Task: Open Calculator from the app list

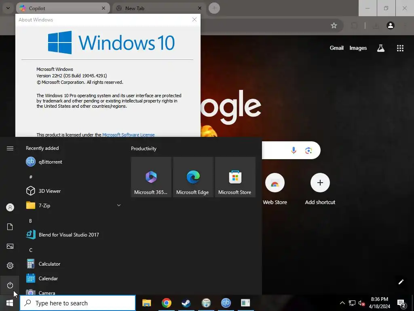Action: click(x=74, y=264)
